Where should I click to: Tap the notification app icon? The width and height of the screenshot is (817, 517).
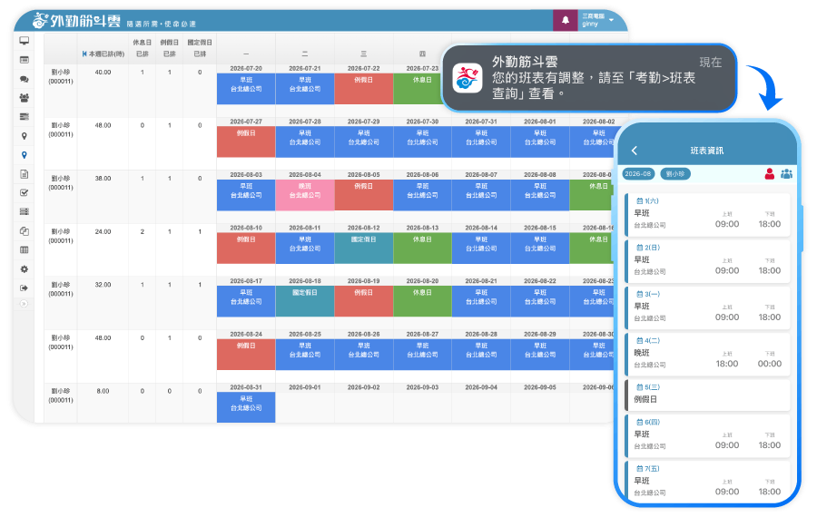coord(468,78)
